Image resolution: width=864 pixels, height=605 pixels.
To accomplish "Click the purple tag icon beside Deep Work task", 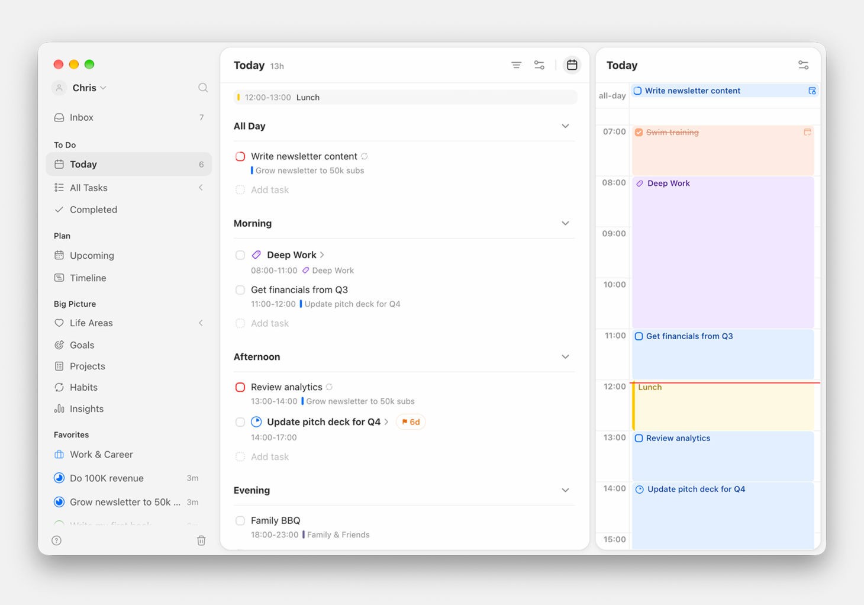I will (256, 255).
